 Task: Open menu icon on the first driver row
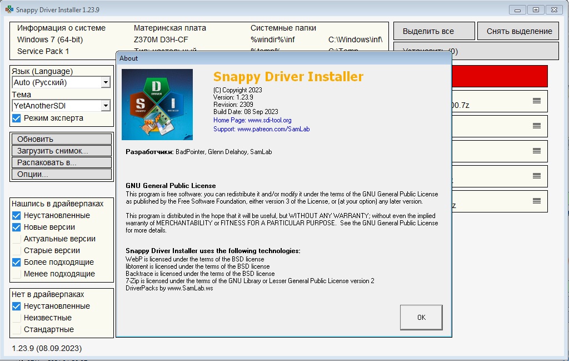coord(536,101)
